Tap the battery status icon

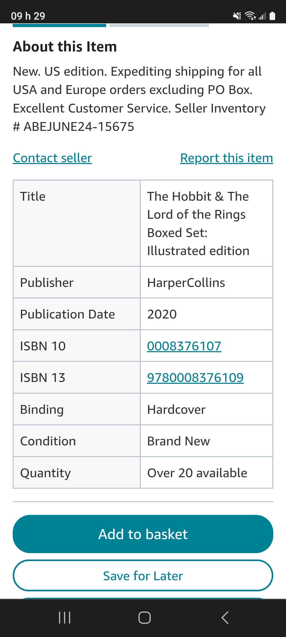click(x=272, y=16)
